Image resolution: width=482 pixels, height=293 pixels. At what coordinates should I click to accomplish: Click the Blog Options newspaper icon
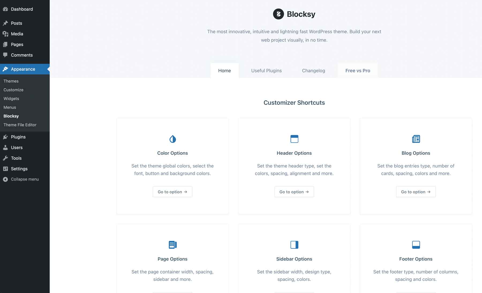416,139
